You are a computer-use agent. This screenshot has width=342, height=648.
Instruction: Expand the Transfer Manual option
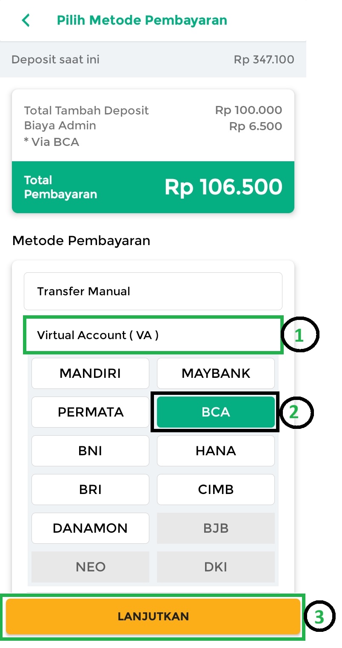(153, 291)
